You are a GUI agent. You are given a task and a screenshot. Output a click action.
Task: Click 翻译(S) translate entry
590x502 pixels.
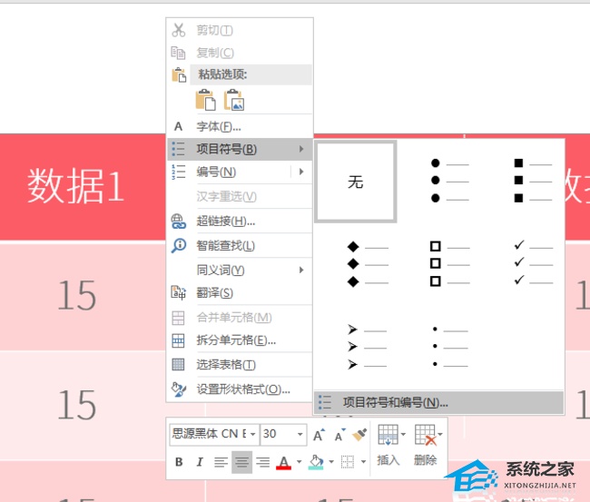240,293
